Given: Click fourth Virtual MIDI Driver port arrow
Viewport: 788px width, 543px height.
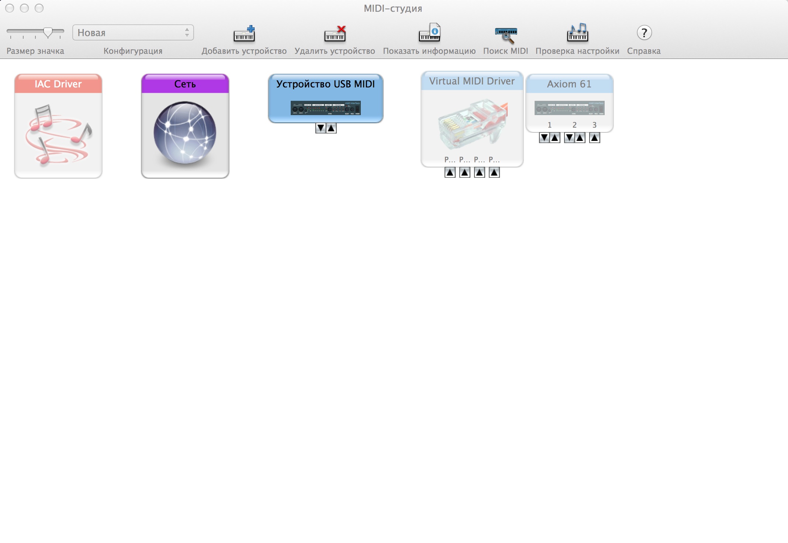Looking at the screenshot, I should [494, 172].
